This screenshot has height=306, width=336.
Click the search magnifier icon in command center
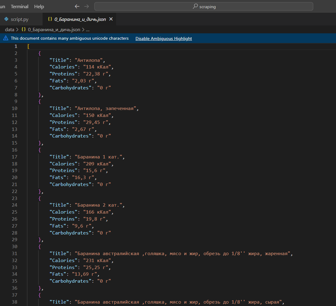click(195, 6)
